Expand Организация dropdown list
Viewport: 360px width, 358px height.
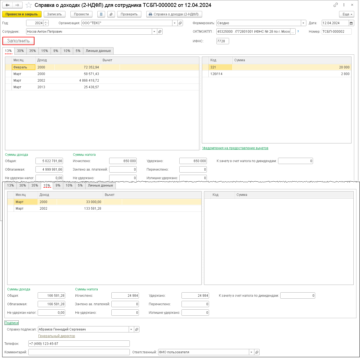click(175, 23)
